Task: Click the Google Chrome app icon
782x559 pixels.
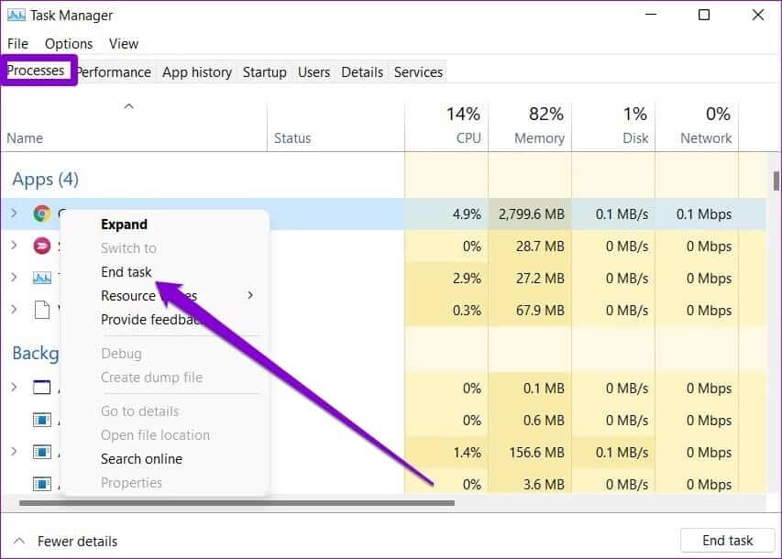Action: [x=42, y=214]
